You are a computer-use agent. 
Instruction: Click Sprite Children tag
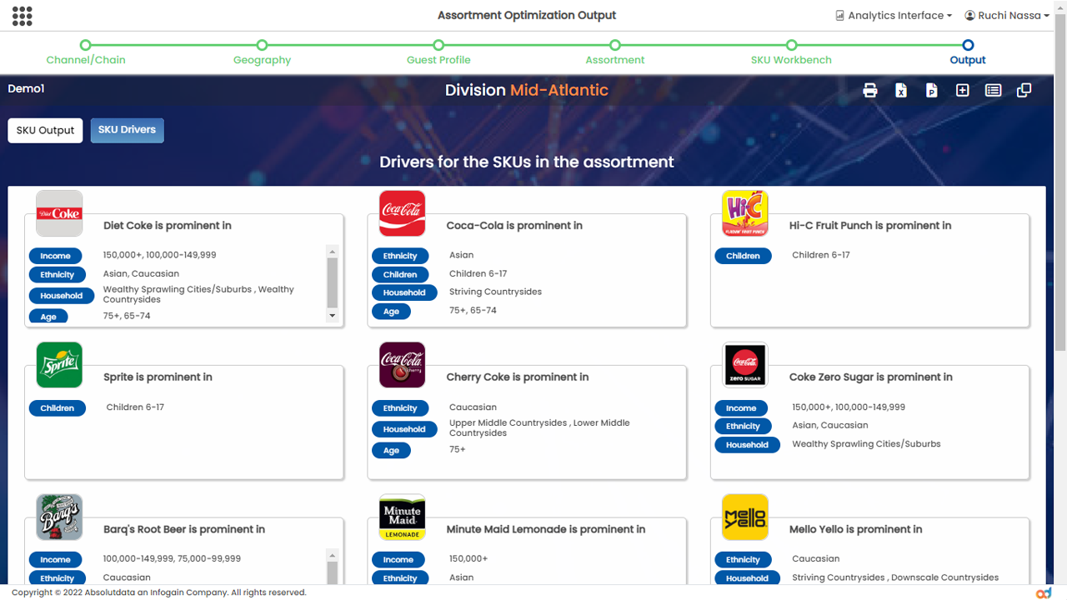click(x=58, y=408)
